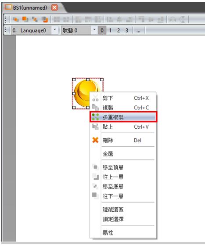205x246 pixels.
Task: Click the Bring to Front toolbar icon
Action: [x=16, y=19]
